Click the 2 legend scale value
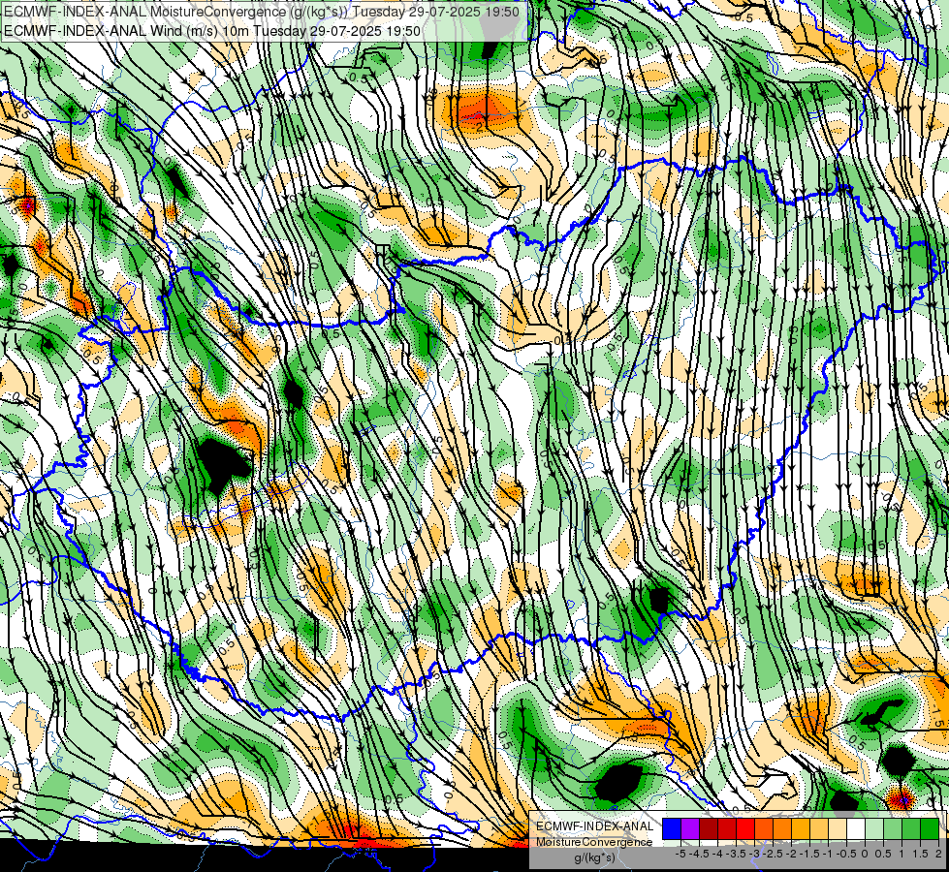The width and height of the screenshot is (949, 872). coord(938,854)
